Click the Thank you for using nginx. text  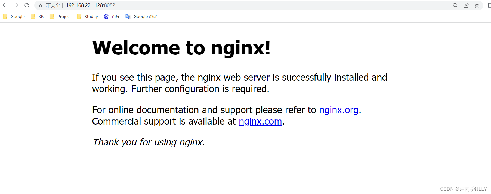pyautogui.click(x=148, y=142)
